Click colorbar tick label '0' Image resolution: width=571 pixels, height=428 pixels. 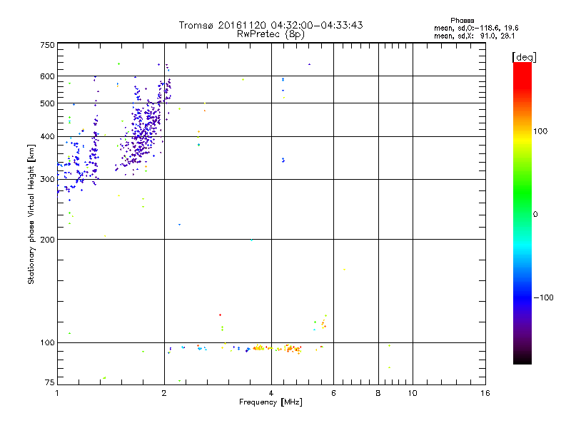535,215
